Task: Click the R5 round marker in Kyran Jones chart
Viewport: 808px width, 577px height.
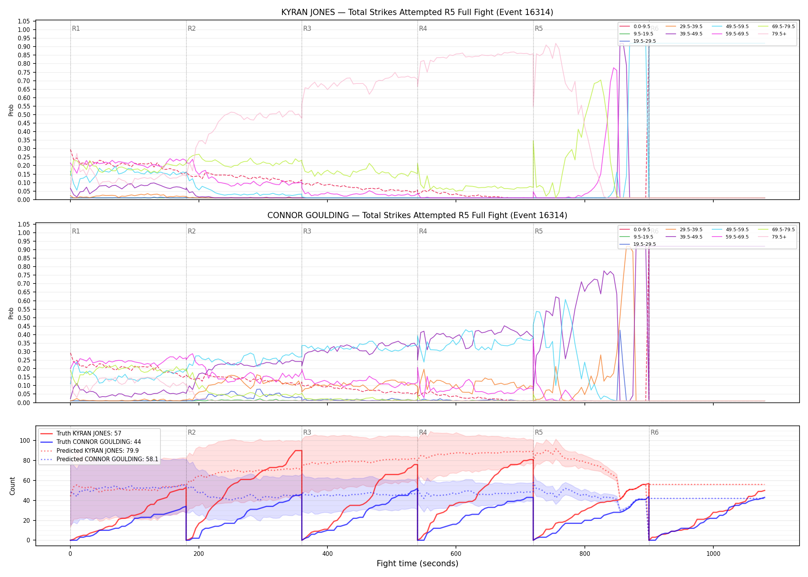Action: (x=539, y=28)
